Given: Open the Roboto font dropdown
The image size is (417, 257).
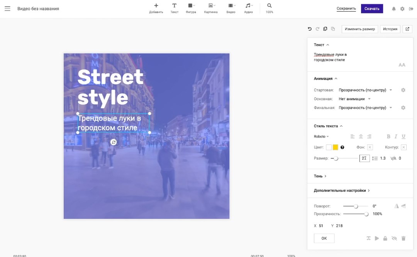Looking at the screenshot, I should coord(321,136).
